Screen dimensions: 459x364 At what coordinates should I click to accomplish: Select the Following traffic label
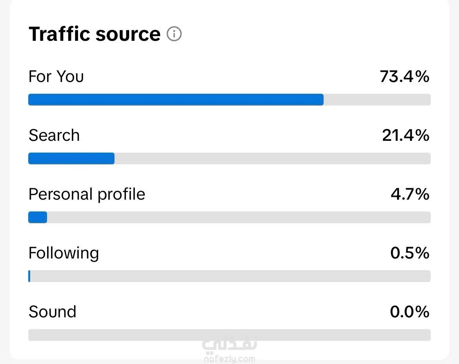point(64,253)
